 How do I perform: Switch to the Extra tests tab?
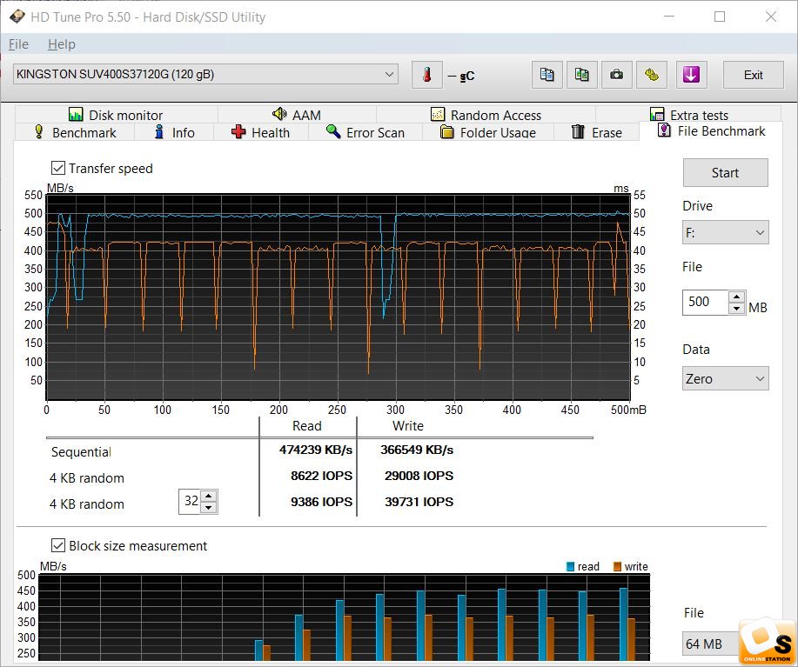click(x=688, y=115)
